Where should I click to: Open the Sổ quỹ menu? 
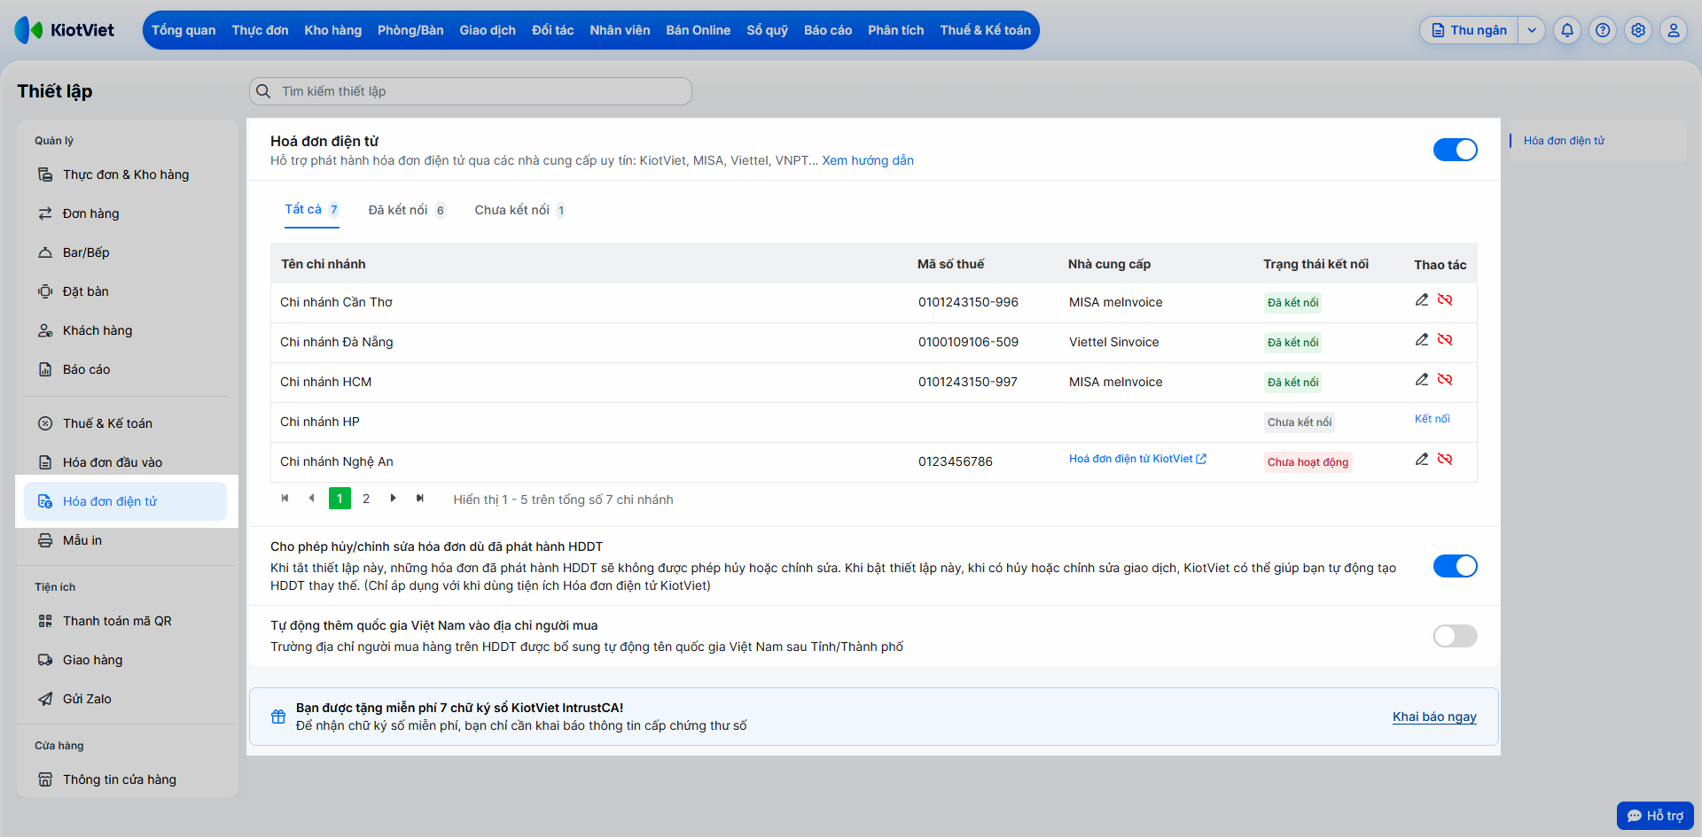tap(768, 30)
